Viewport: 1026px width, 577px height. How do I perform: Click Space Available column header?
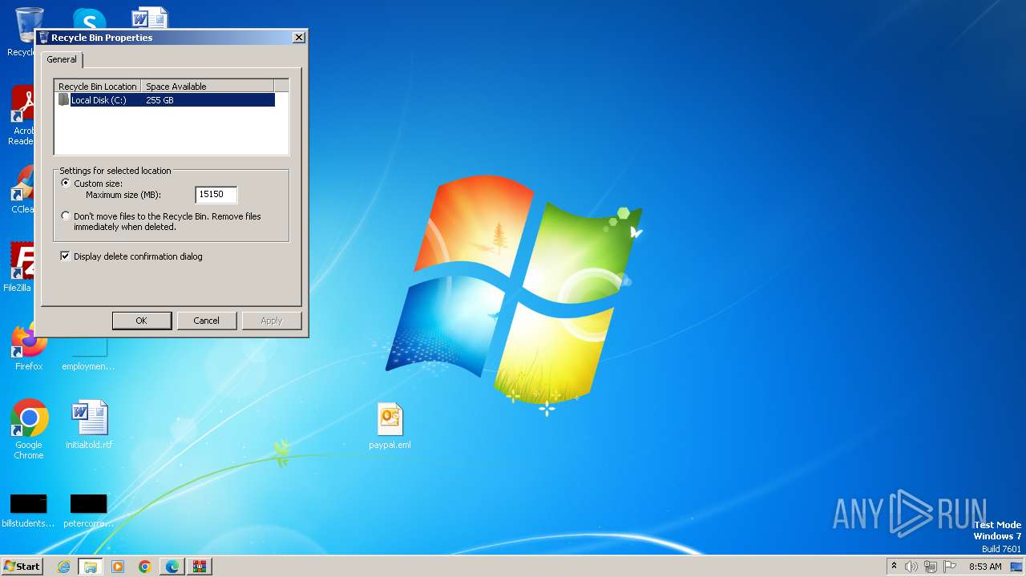208,87
